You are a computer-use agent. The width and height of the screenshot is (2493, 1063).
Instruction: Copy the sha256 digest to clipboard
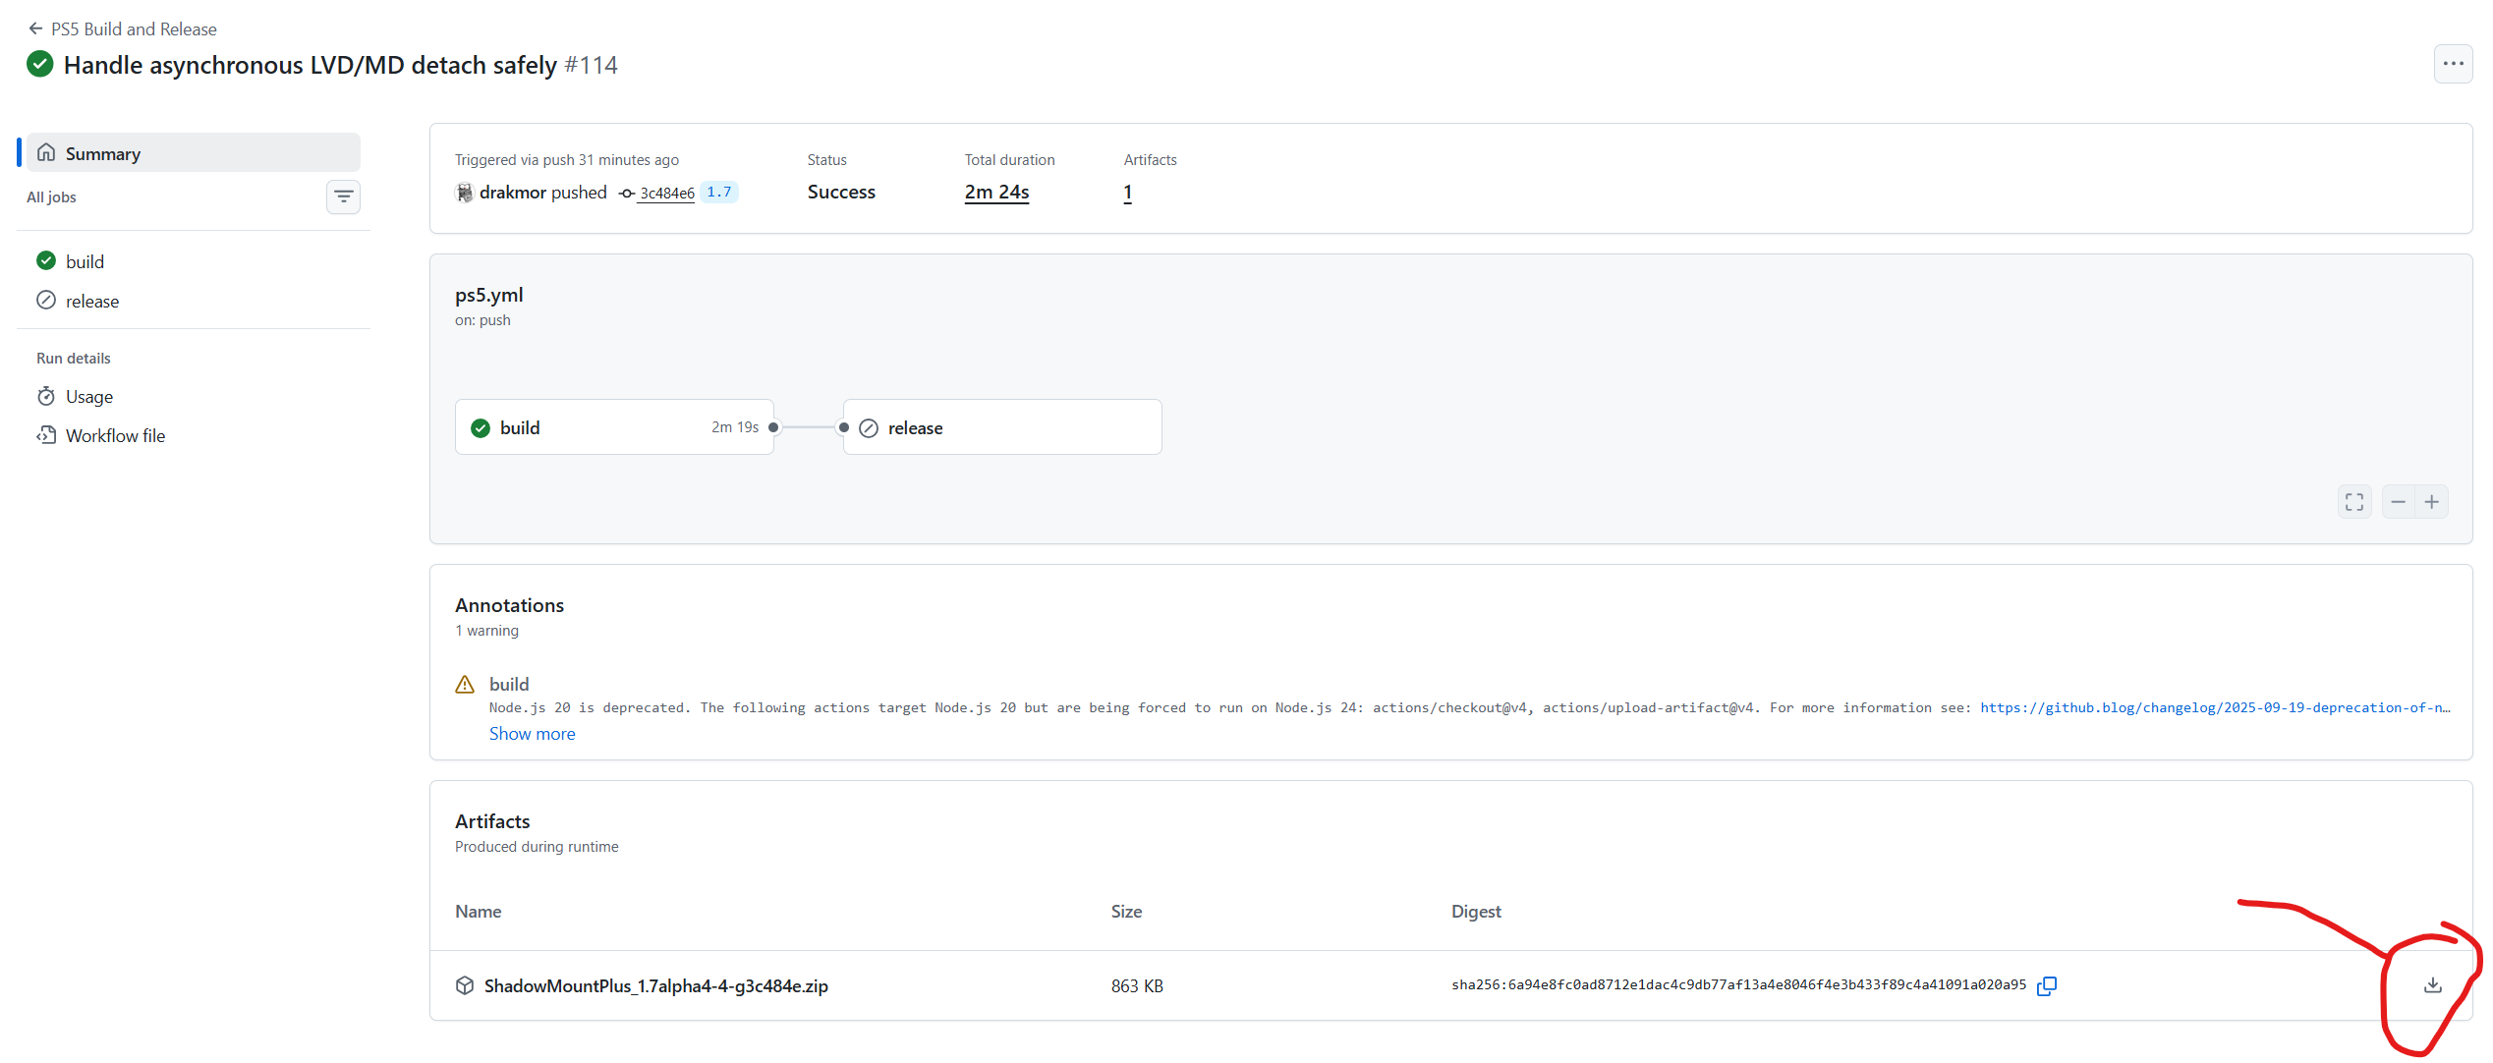tap(2047, 985)
